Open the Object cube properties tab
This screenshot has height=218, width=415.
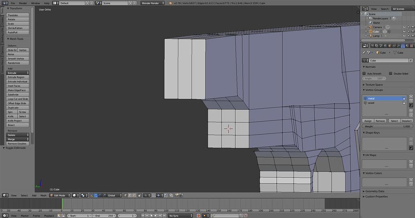(x=390, y=46)
